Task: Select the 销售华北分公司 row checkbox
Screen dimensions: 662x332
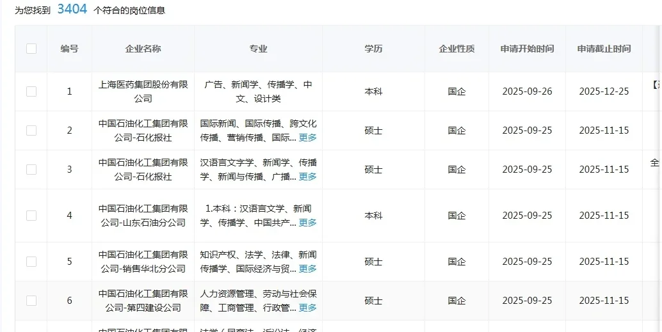Action: 31,262
